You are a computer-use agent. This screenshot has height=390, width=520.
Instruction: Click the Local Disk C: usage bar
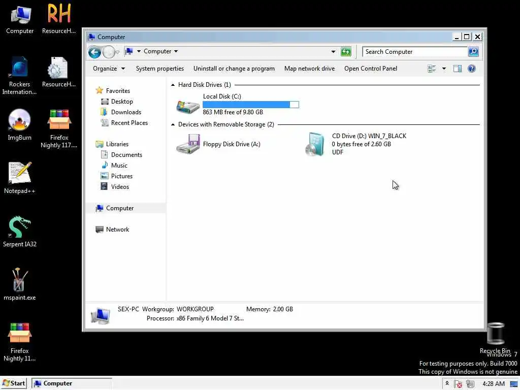point(251,105)
